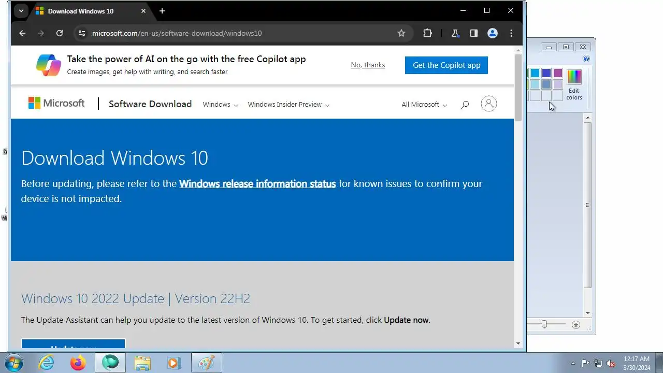The width and height of the screenshot is (663, 373).
Task: Open the network tray icon
Action: click(x=598, y=363)
